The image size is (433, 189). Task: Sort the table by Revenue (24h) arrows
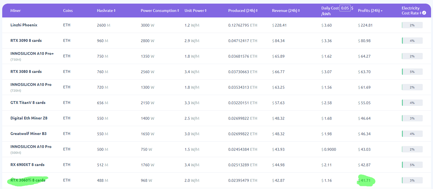[299, 11]
